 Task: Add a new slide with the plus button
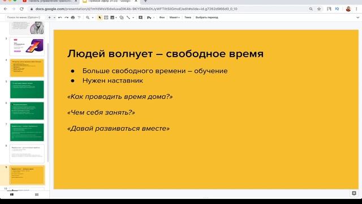[x=49, y=18]
